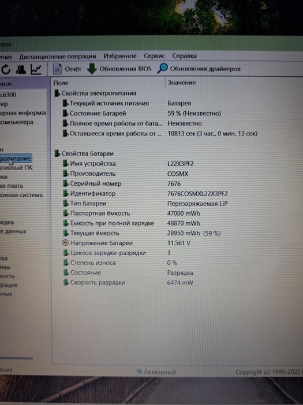
Task: Select the Состояние row showing Разрядка
Action: 128,273
